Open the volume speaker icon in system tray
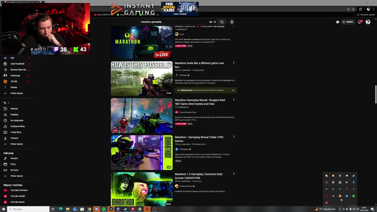Viewport: 377px width, 212px height. point(358,209)
